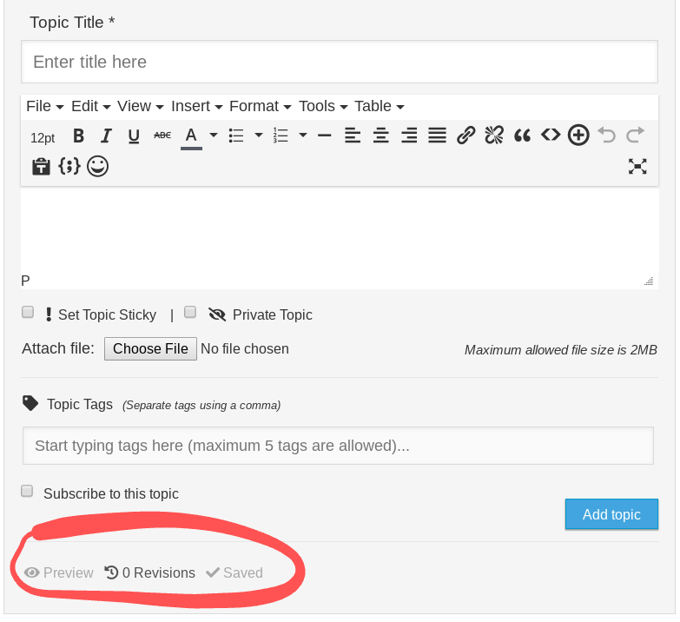Toggle bold formatting in the editor toolbar
Image resolution: width=680 pixels, height=622 pixels.
tap(78, 136)
